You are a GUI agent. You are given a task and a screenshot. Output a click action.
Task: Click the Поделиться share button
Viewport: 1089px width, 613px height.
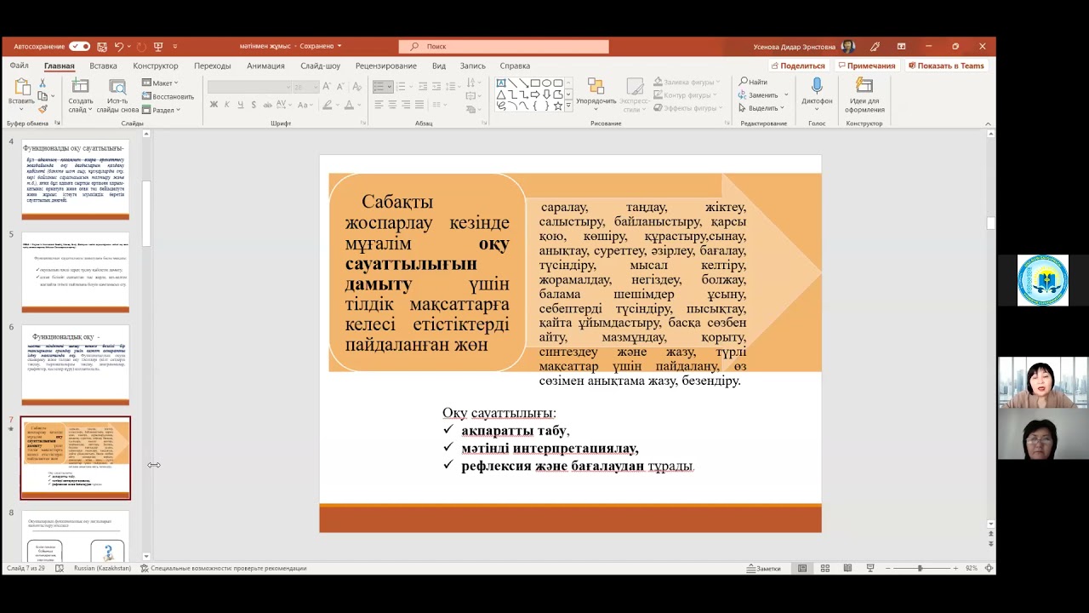pos(798,66)
